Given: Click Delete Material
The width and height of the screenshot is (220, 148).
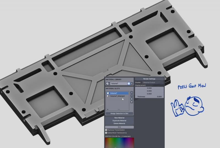Looking at the screenshot, I should click(120, 124).
